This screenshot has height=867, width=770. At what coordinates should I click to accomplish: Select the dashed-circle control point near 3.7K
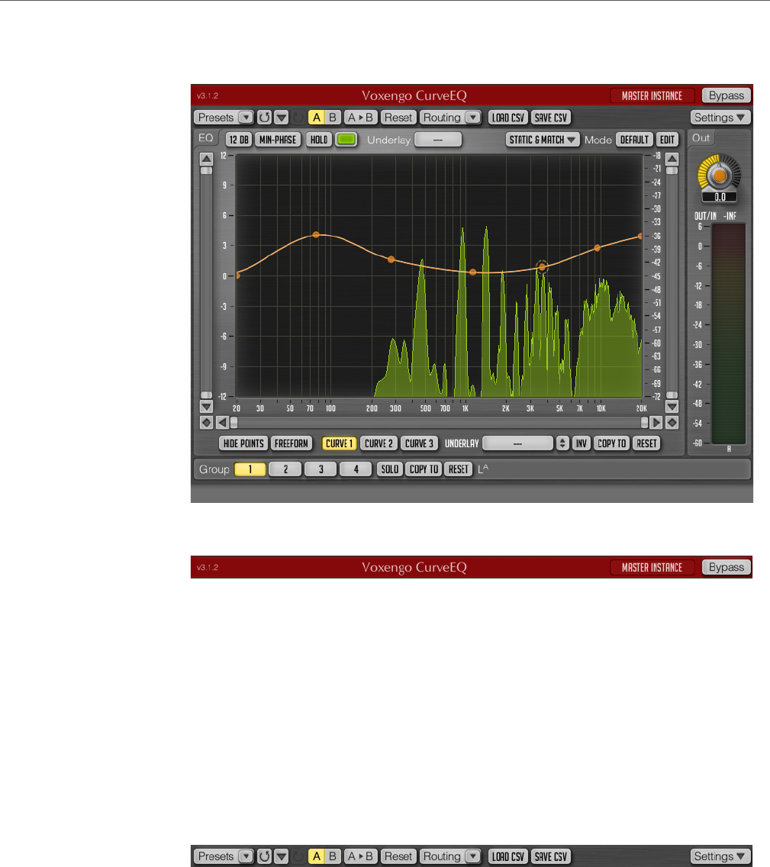(543, 267)
